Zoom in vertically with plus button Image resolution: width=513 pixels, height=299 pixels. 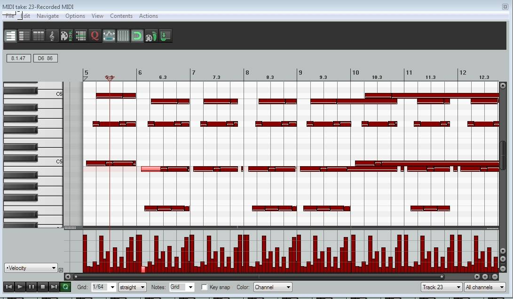click(503, 259)
